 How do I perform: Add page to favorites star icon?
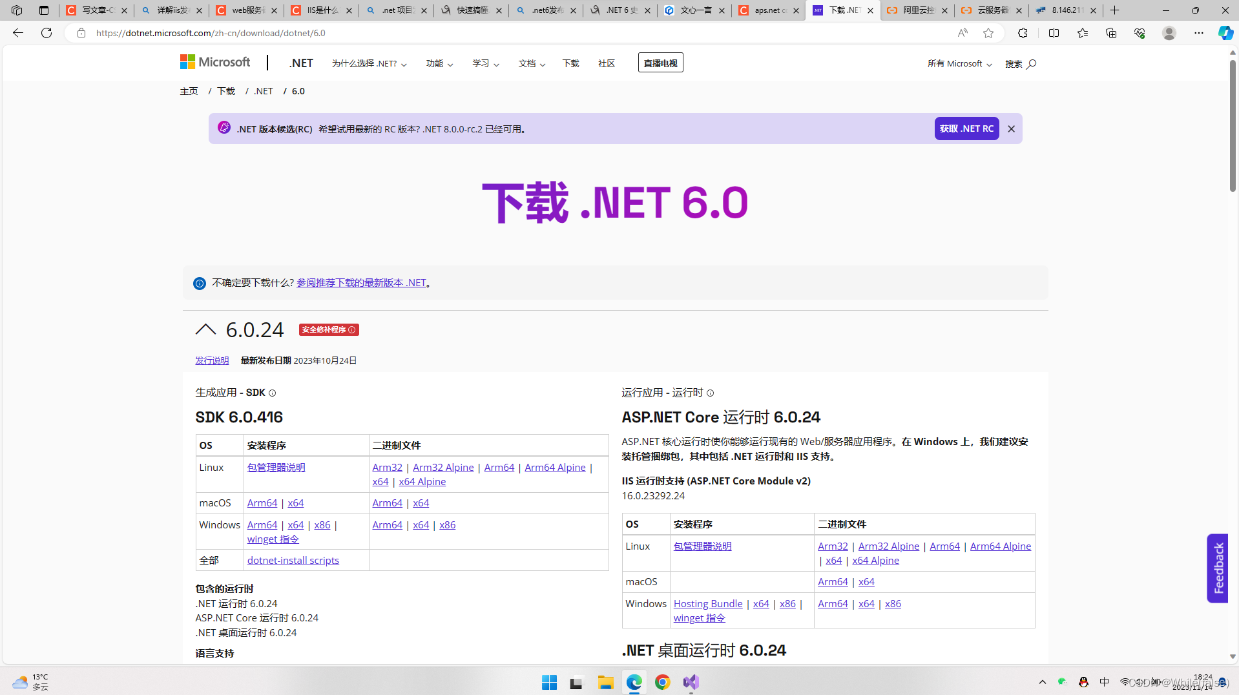click(988, 33)
